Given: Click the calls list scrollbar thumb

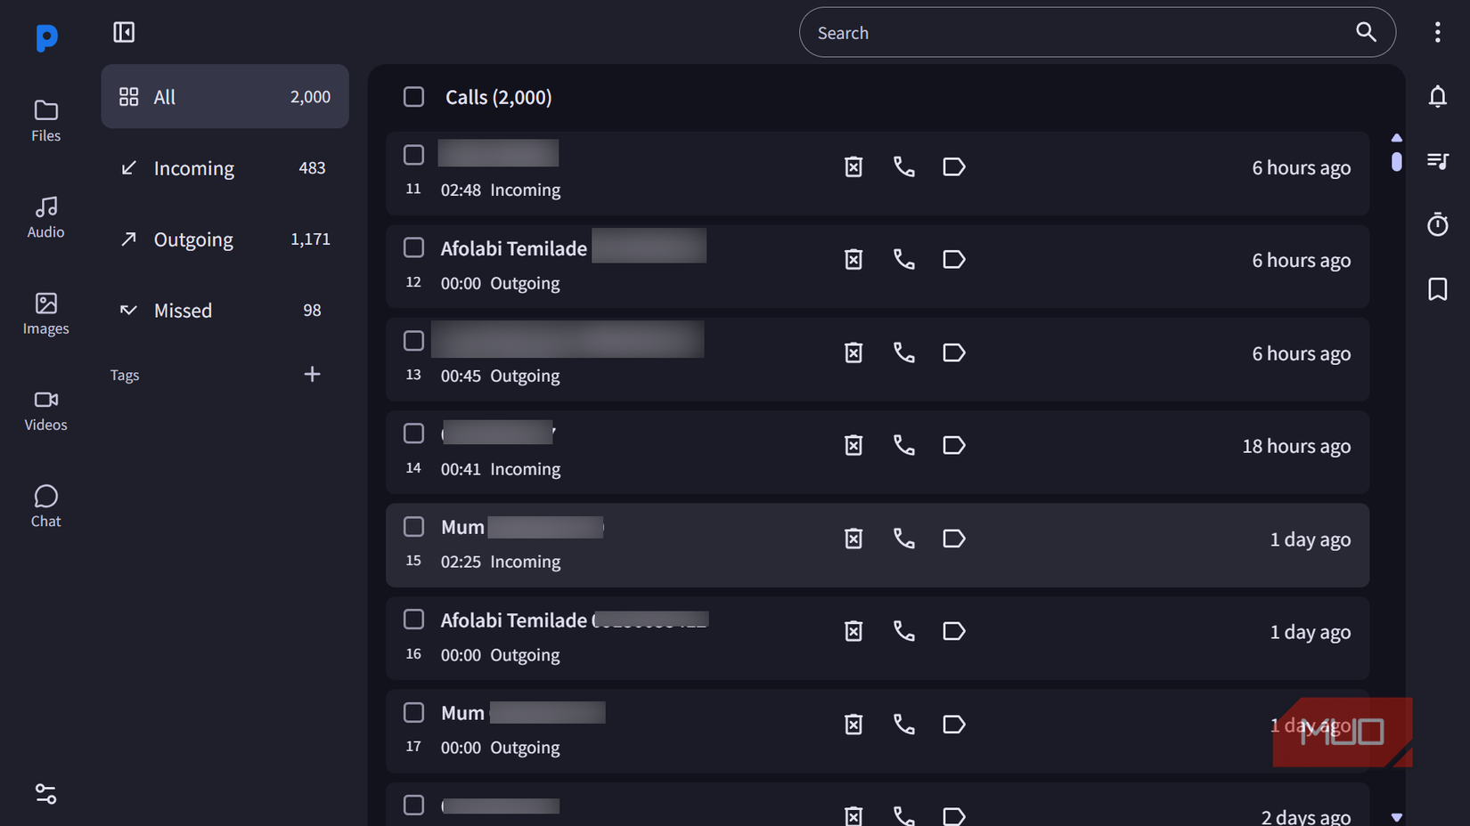Looking at the screenshot, I should [x=1397, y=161].
